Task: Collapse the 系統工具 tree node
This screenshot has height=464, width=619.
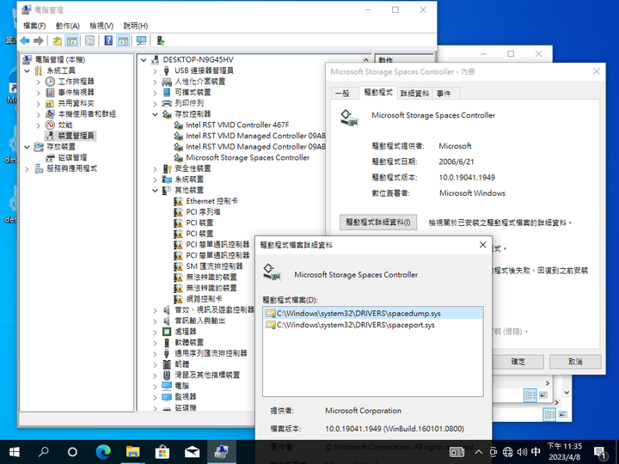Action: (x=28, y=71)
